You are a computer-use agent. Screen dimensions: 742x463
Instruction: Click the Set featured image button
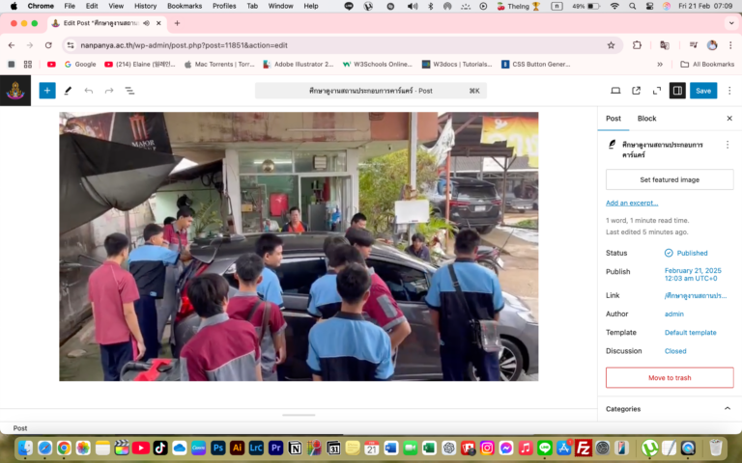[x=670, y=179]
